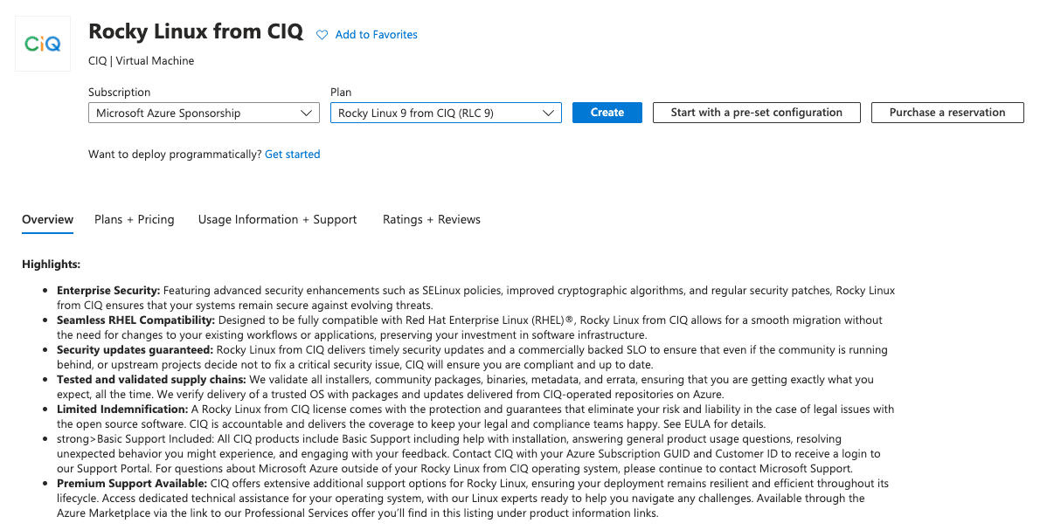Screen dimensions: 1047x530
Task: Click the Purchase a reservation button
Action: click(946, 113)
